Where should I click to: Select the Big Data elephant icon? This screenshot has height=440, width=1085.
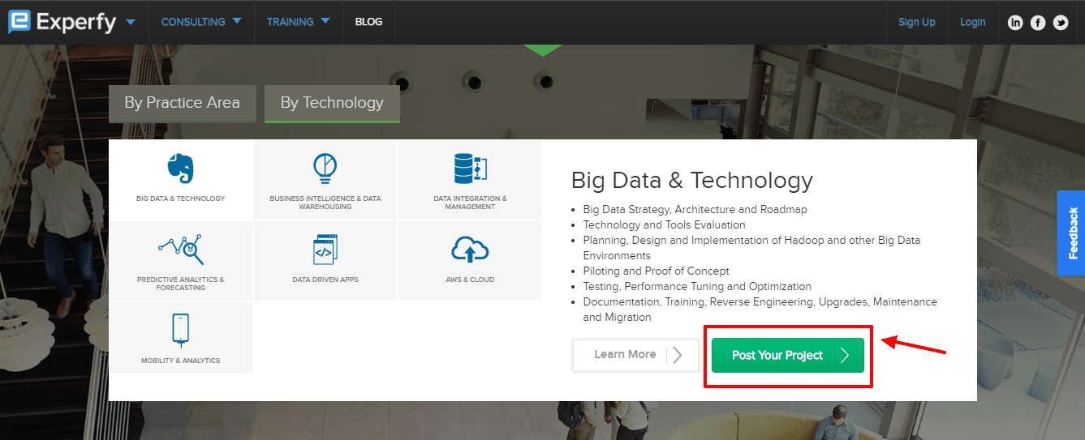pyautogui.click(x=180, y=169)
